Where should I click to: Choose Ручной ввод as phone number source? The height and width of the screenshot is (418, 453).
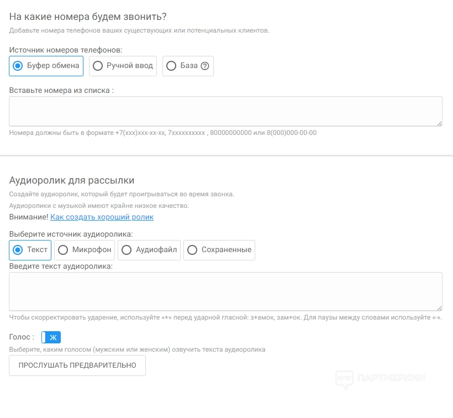(x=123, y=66)
